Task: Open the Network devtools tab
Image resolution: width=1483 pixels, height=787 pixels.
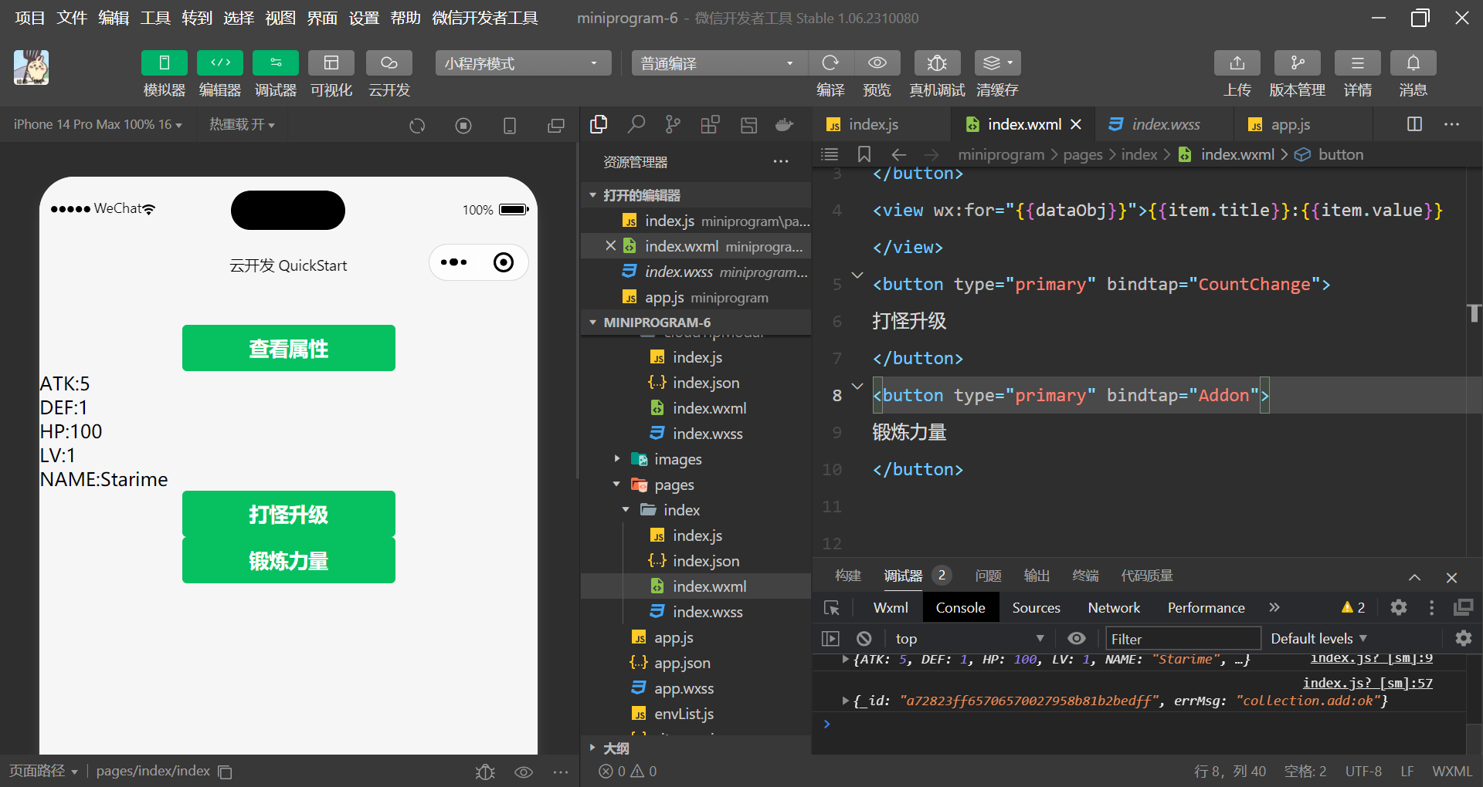Action: tap(1113, 608)
